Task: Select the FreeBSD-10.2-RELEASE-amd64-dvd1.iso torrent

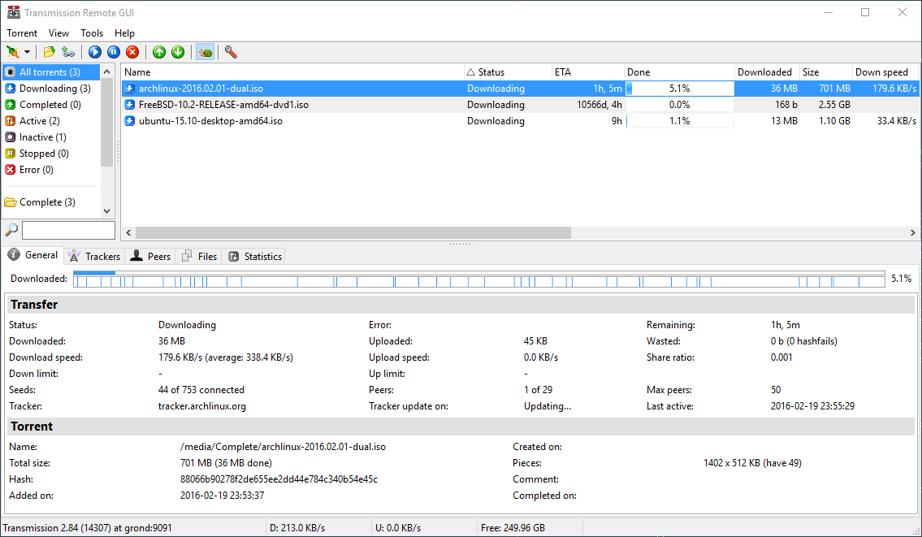Action: 520,105
